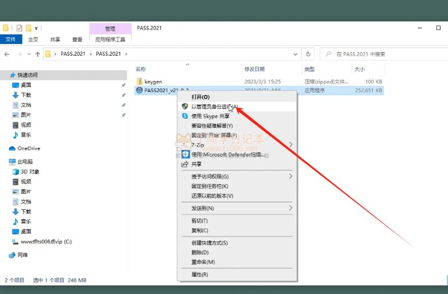The height and width of the screenshot is (294, 448).
Task: Choose 使用 Skype 共享
Action: 237,116
